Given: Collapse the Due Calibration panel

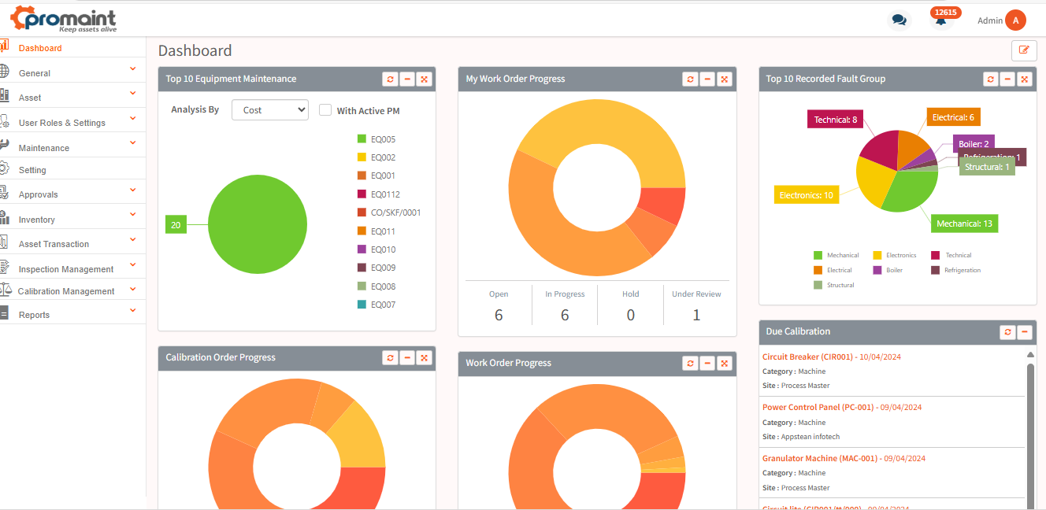Looking at the screenshot, I should pos(1025,332).
